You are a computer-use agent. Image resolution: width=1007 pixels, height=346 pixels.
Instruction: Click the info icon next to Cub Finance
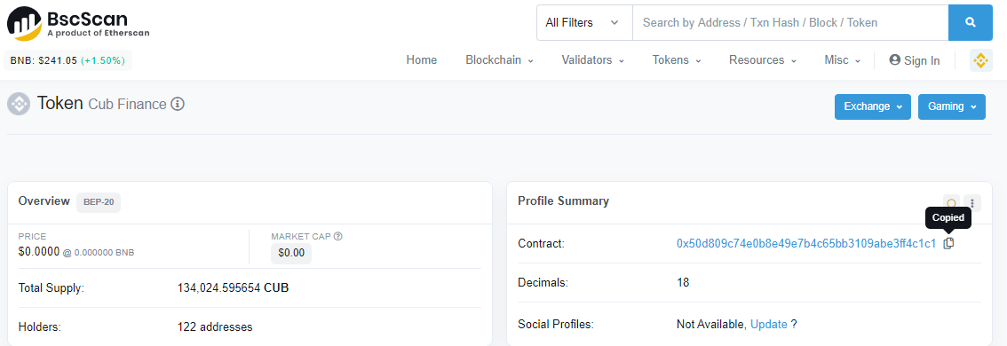178,103
